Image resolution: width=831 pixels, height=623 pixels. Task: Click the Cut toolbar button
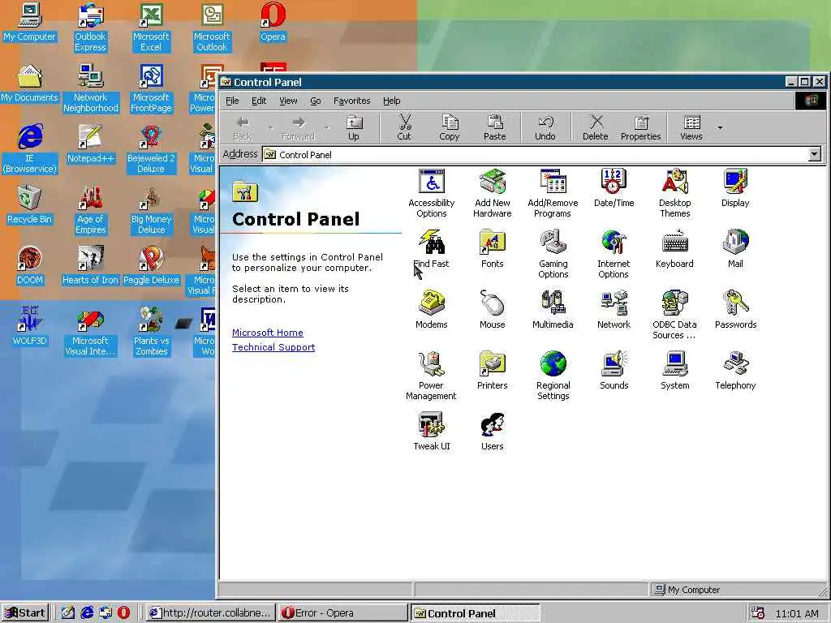tap(404, 127)
